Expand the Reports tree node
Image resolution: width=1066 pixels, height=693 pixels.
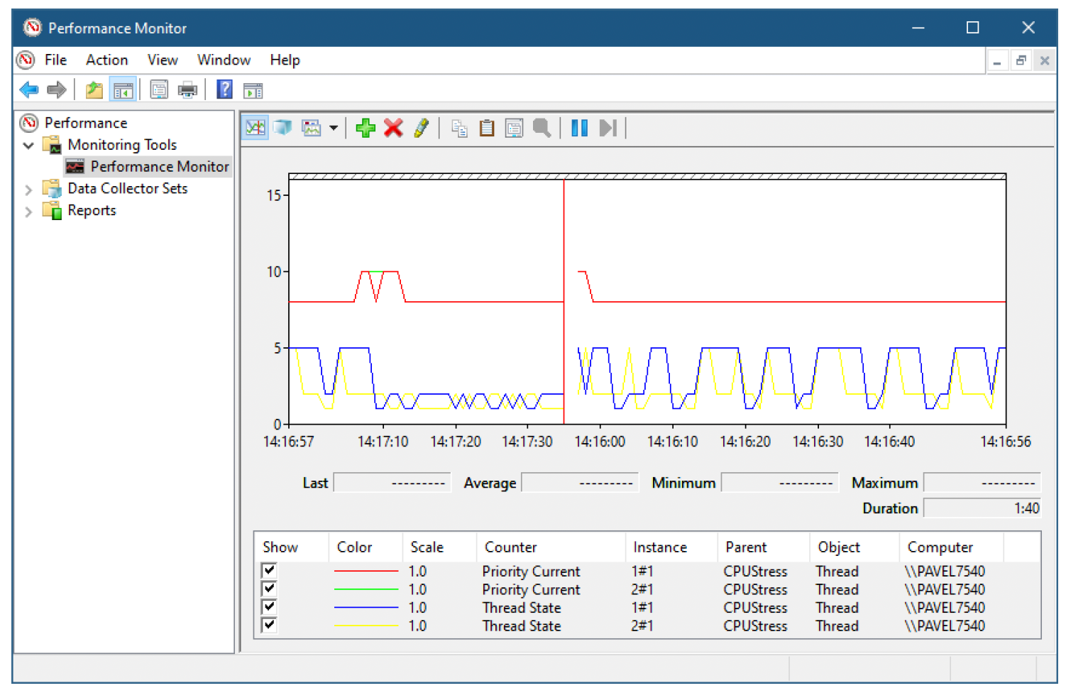[28, 212]
